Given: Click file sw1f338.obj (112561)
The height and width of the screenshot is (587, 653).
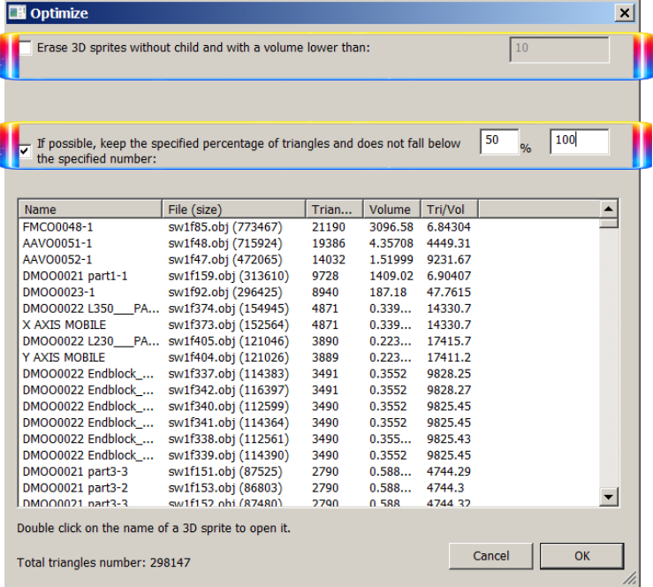Looking at the screenshot, I should pyautogui.click(x=229, y=438).
